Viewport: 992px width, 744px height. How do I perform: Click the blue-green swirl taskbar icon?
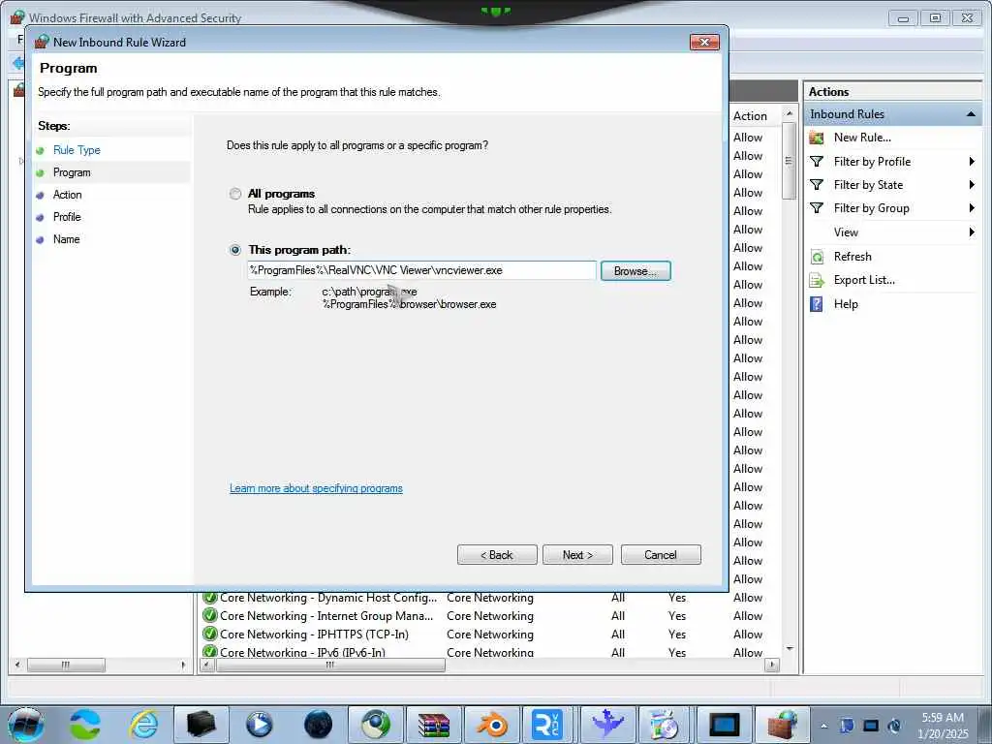85,725
